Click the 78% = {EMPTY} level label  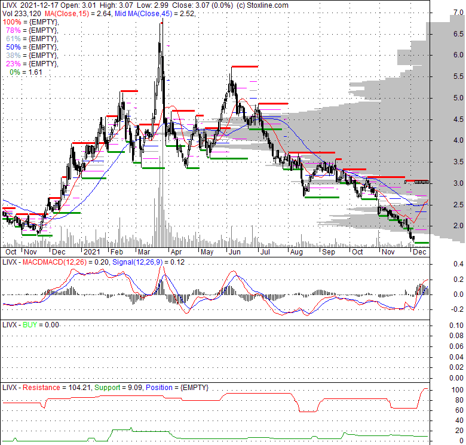pos(32,30)
